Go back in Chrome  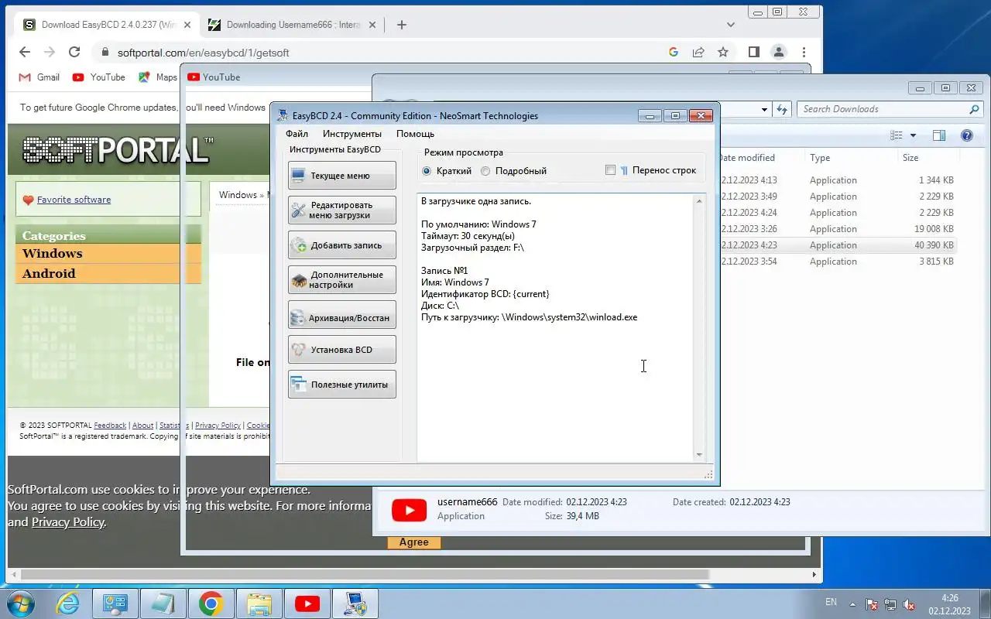tap(25, 53)
